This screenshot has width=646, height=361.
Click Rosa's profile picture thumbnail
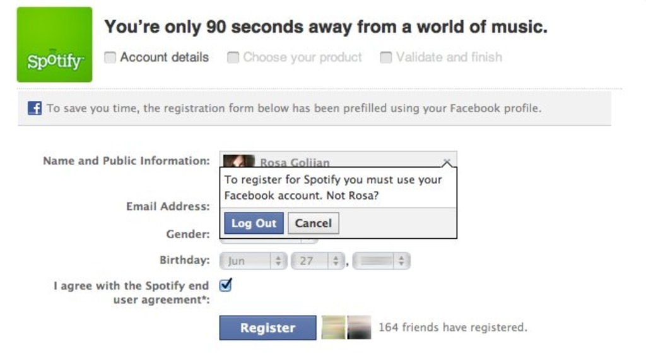[238, 160]
